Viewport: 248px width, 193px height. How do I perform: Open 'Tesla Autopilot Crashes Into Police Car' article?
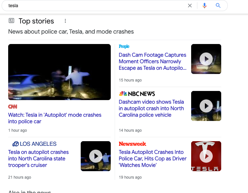(x=153, y=158)
